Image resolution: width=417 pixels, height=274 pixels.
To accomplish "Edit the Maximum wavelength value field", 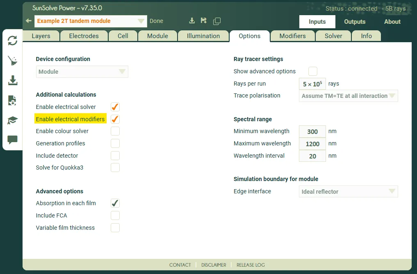I will click(312, 144).
